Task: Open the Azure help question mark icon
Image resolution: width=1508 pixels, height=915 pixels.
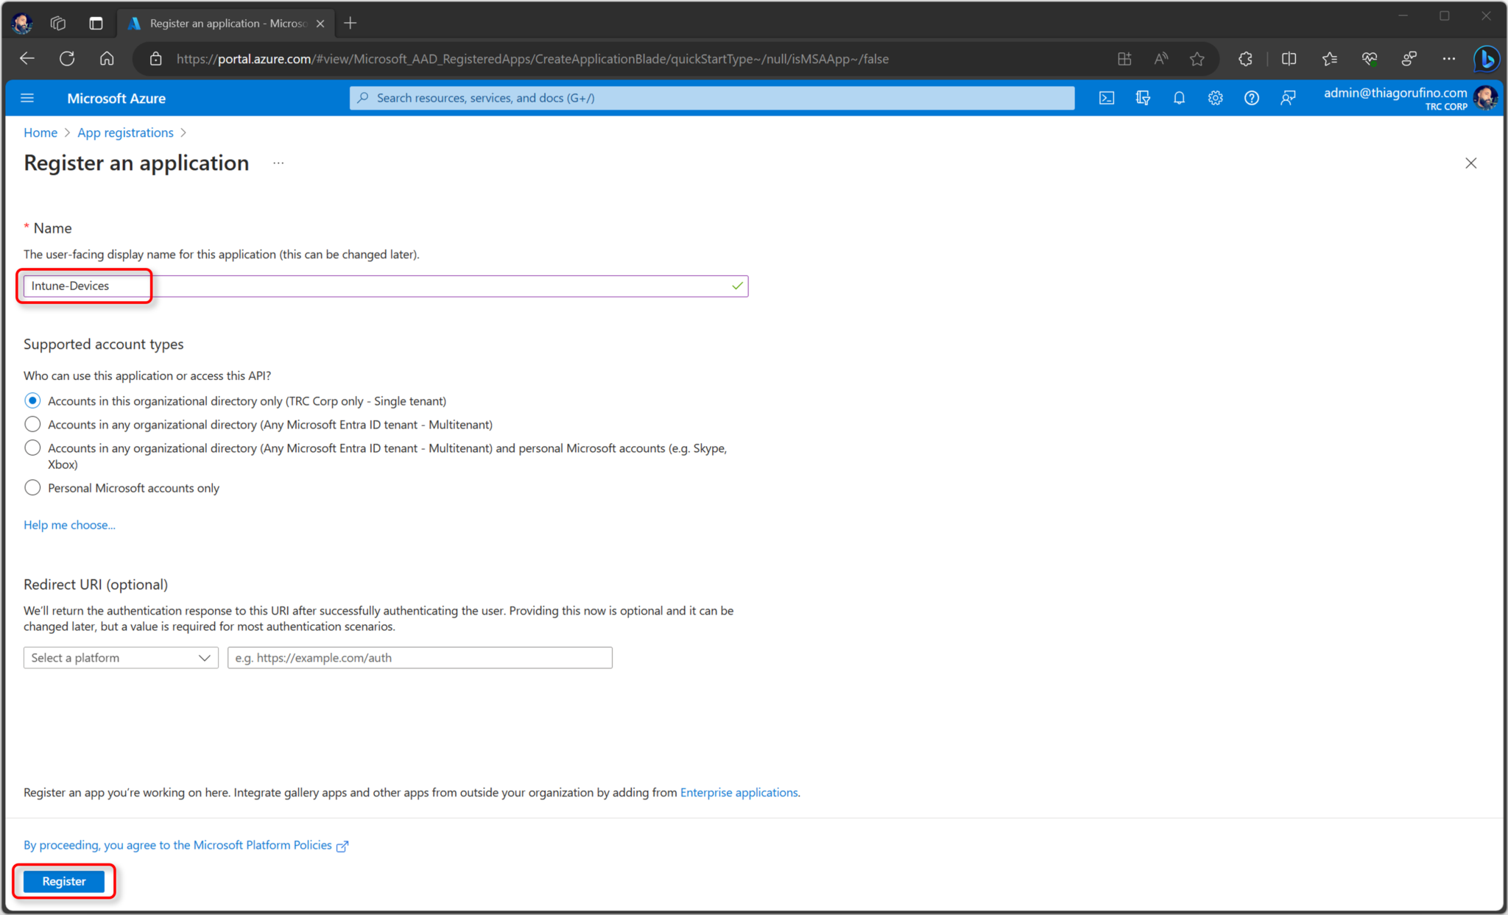Action: click(x=1252, y=97)
